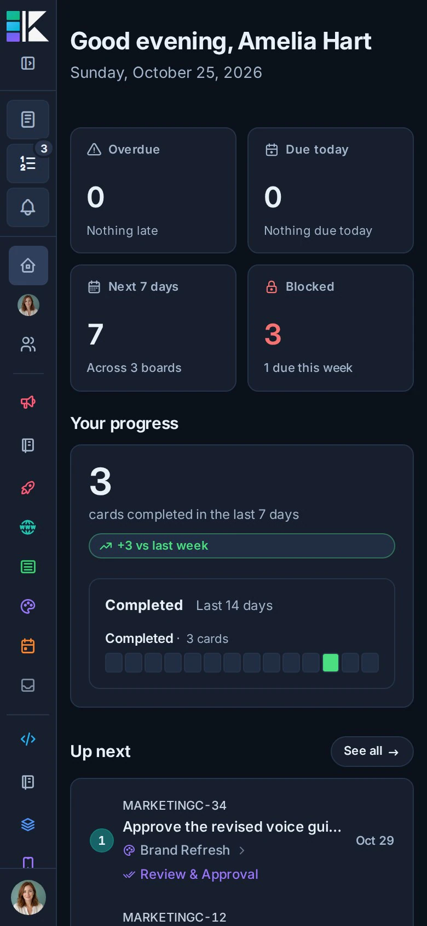The width and height of the screenshot is (427, 926).
Task: Open the red megaphone board
Action: 28,402
